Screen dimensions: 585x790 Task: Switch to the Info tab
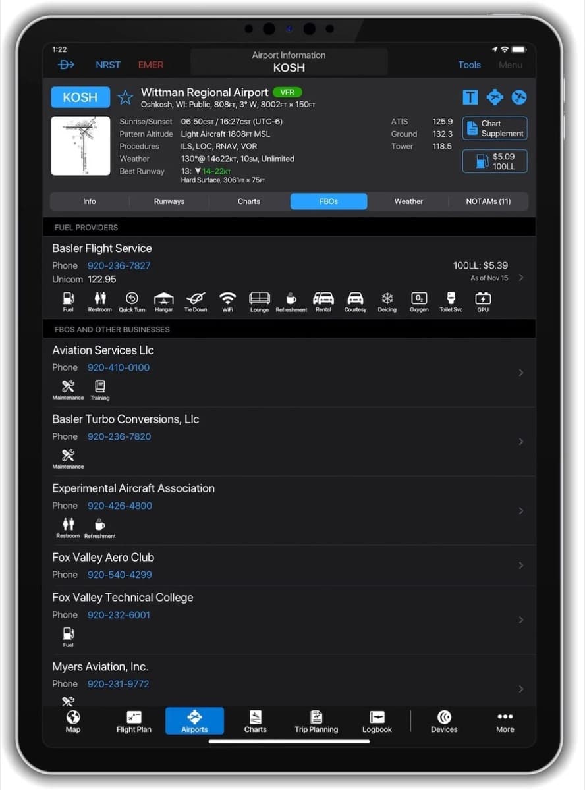point(90,201)
